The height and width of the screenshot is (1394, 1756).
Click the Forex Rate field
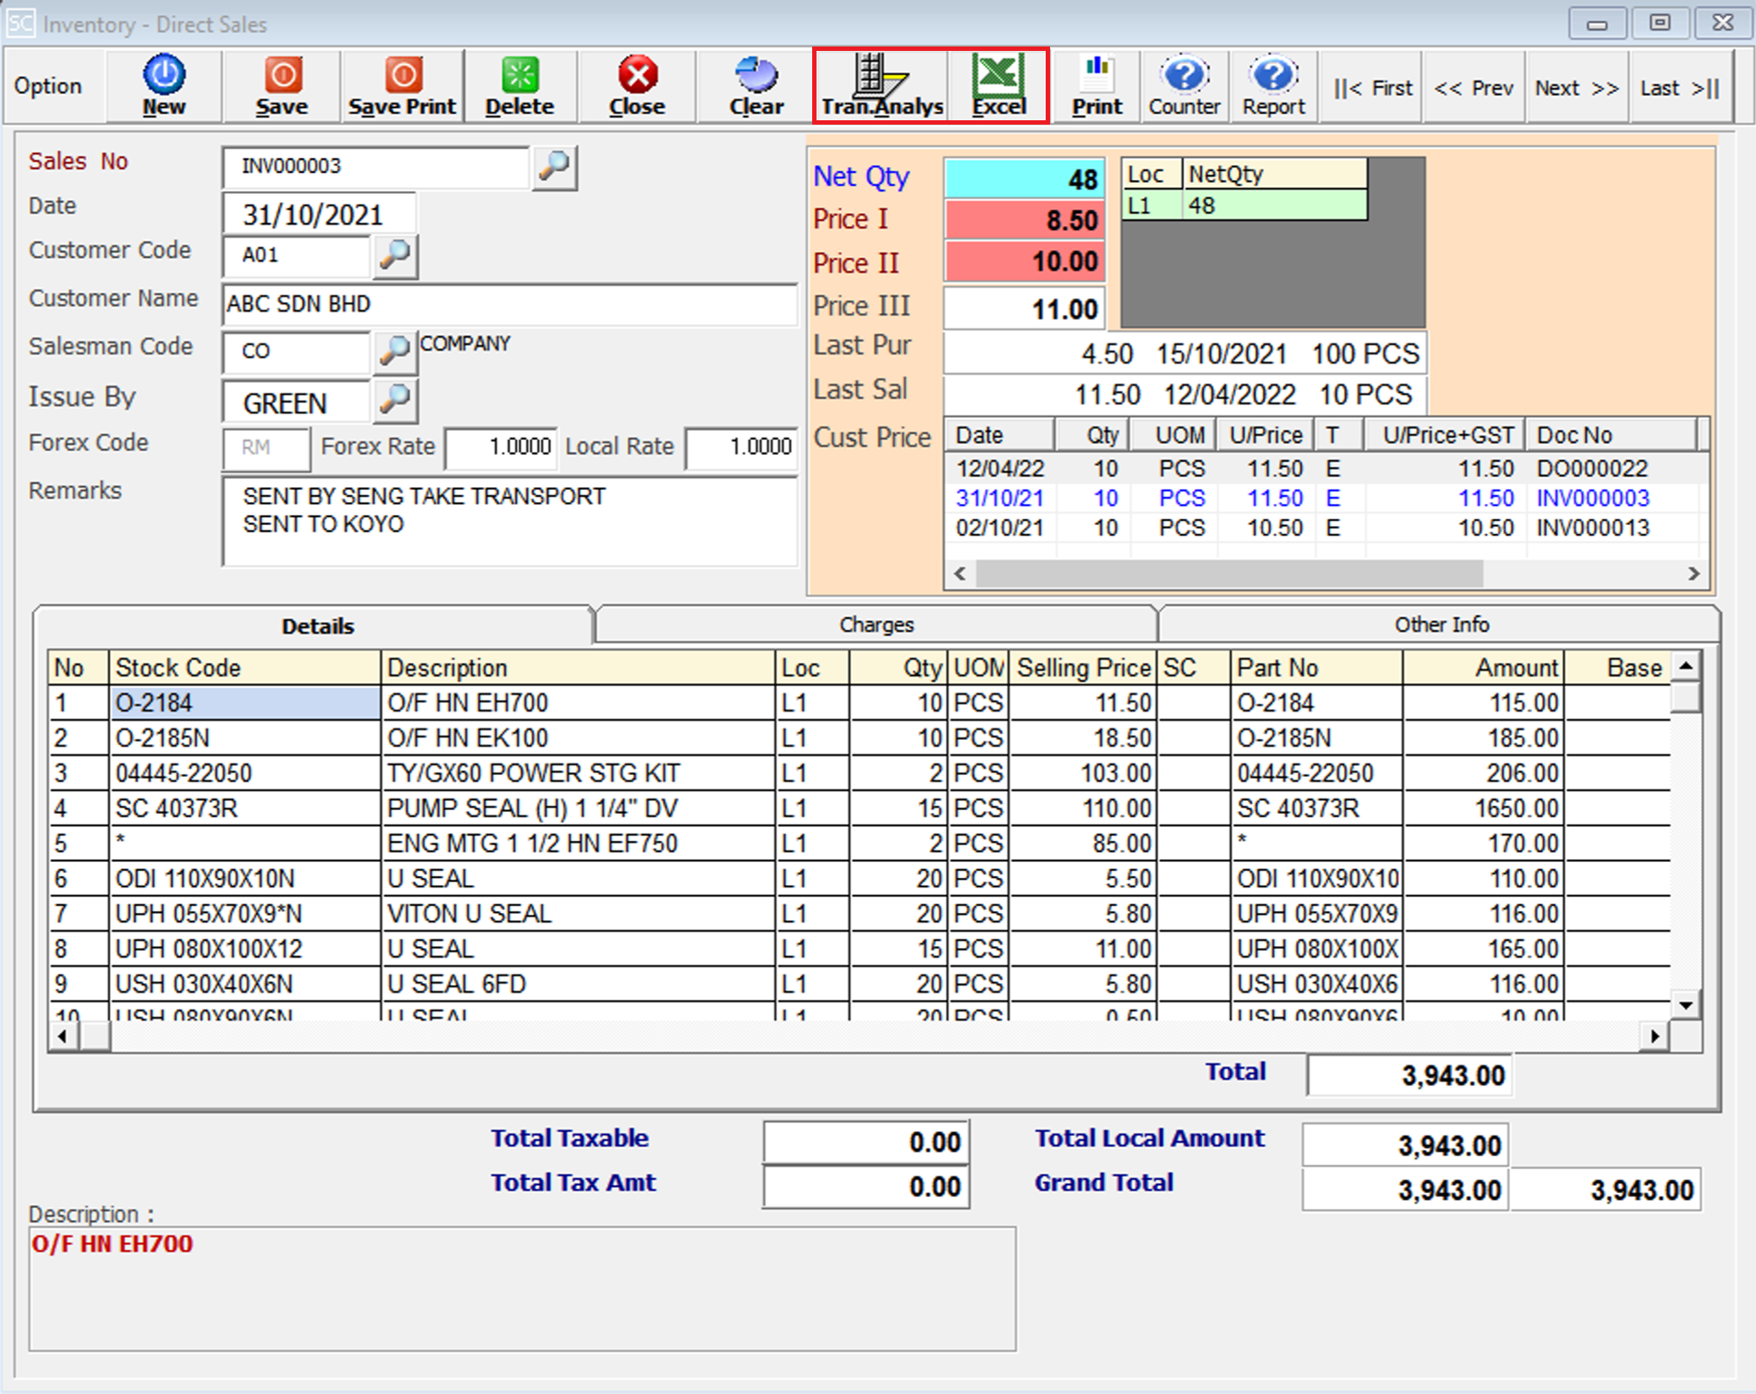[500, 447]
